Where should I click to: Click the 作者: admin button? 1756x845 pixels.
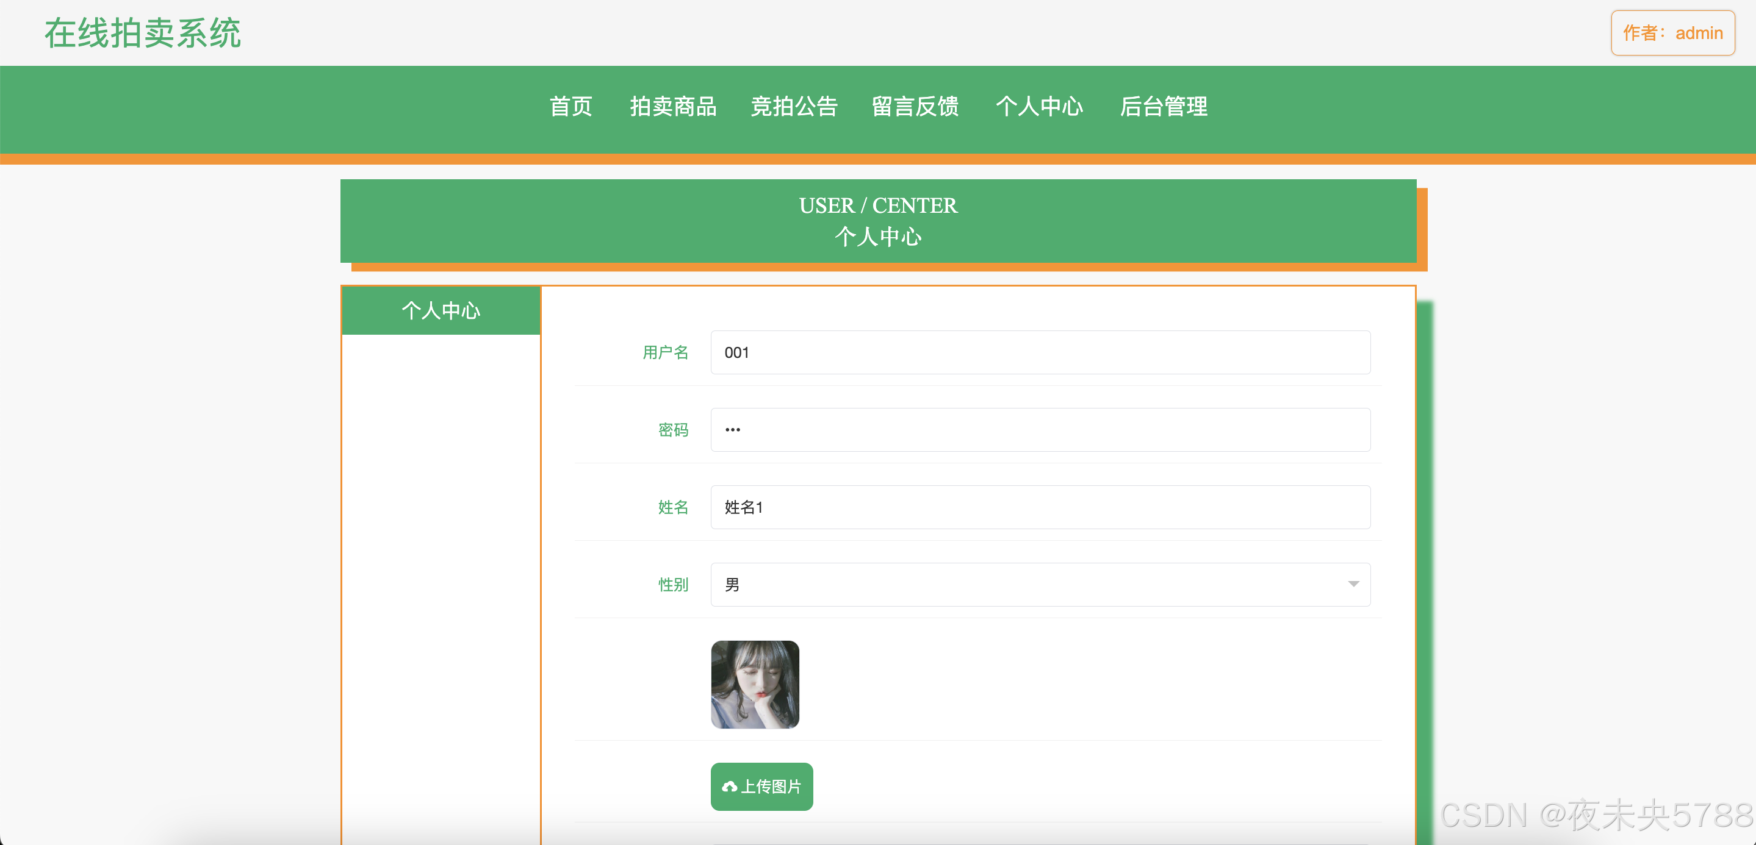1672,33
